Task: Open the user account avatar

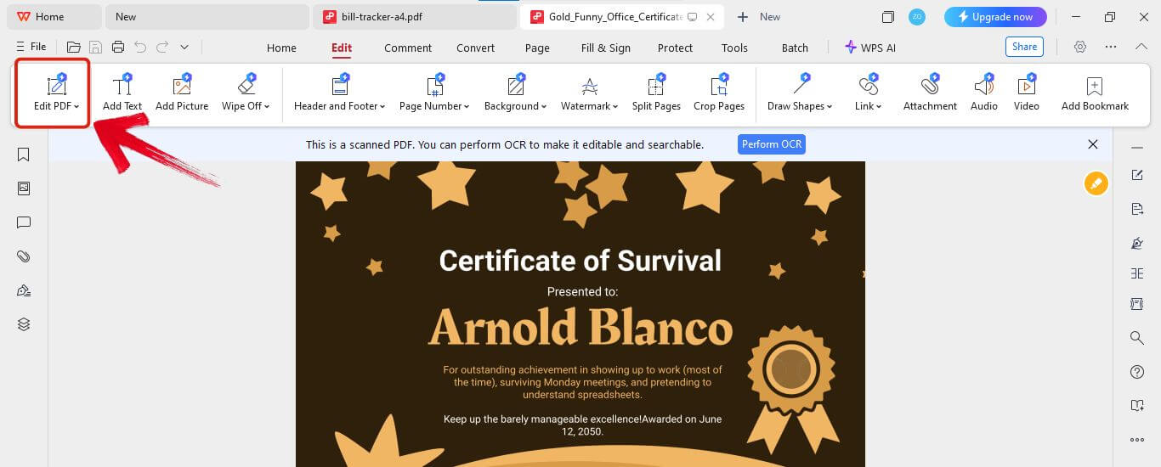Action: (916, 17)
